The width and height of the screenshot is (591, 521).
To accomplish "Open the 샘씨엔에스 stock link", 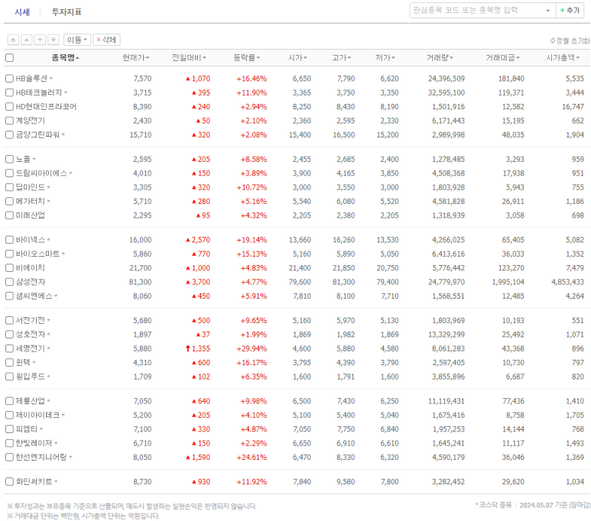I will click(34, 296).
